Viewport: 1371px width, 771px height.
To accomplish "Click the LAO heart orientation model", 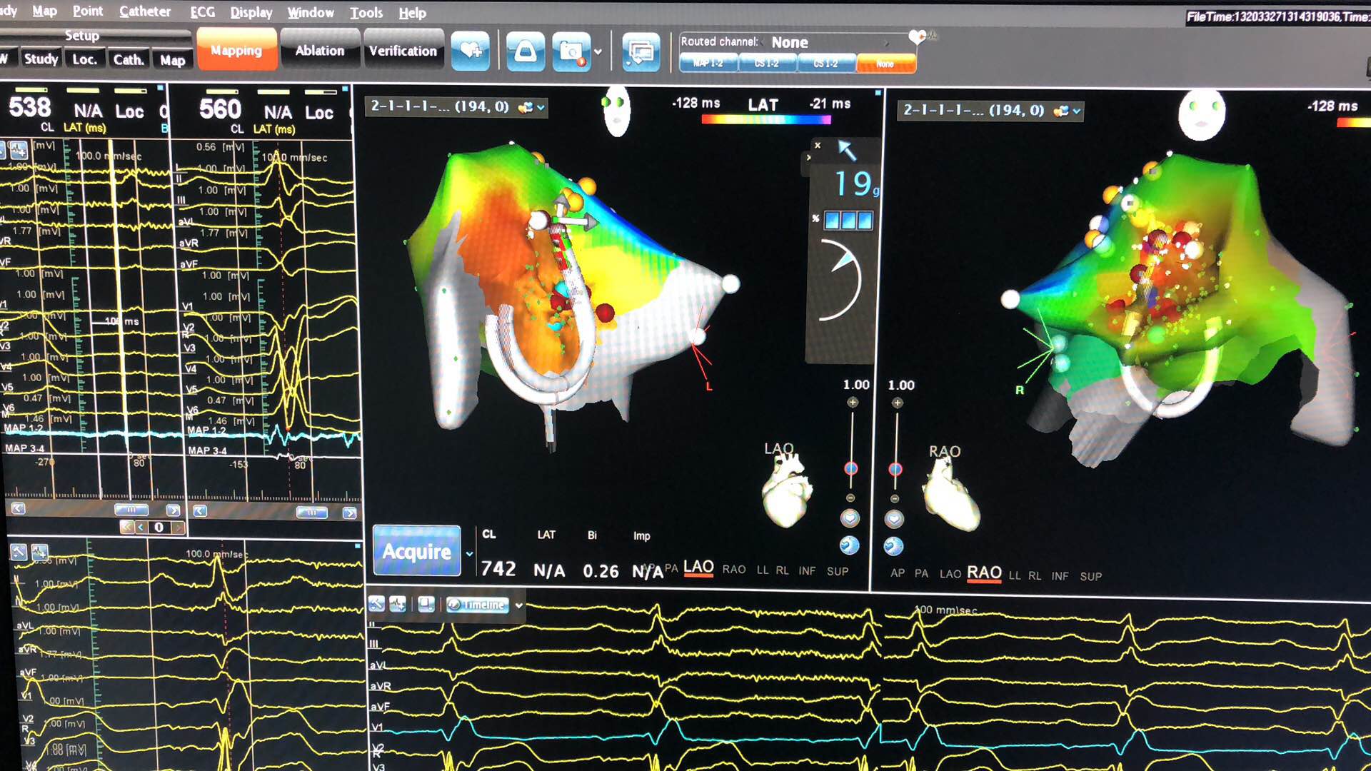I will click(787, 490).
